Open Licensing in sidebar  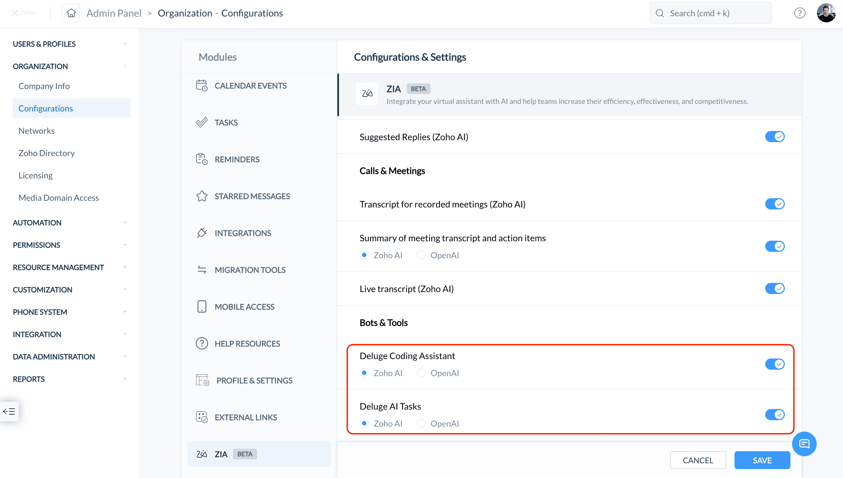pos(36,175)
